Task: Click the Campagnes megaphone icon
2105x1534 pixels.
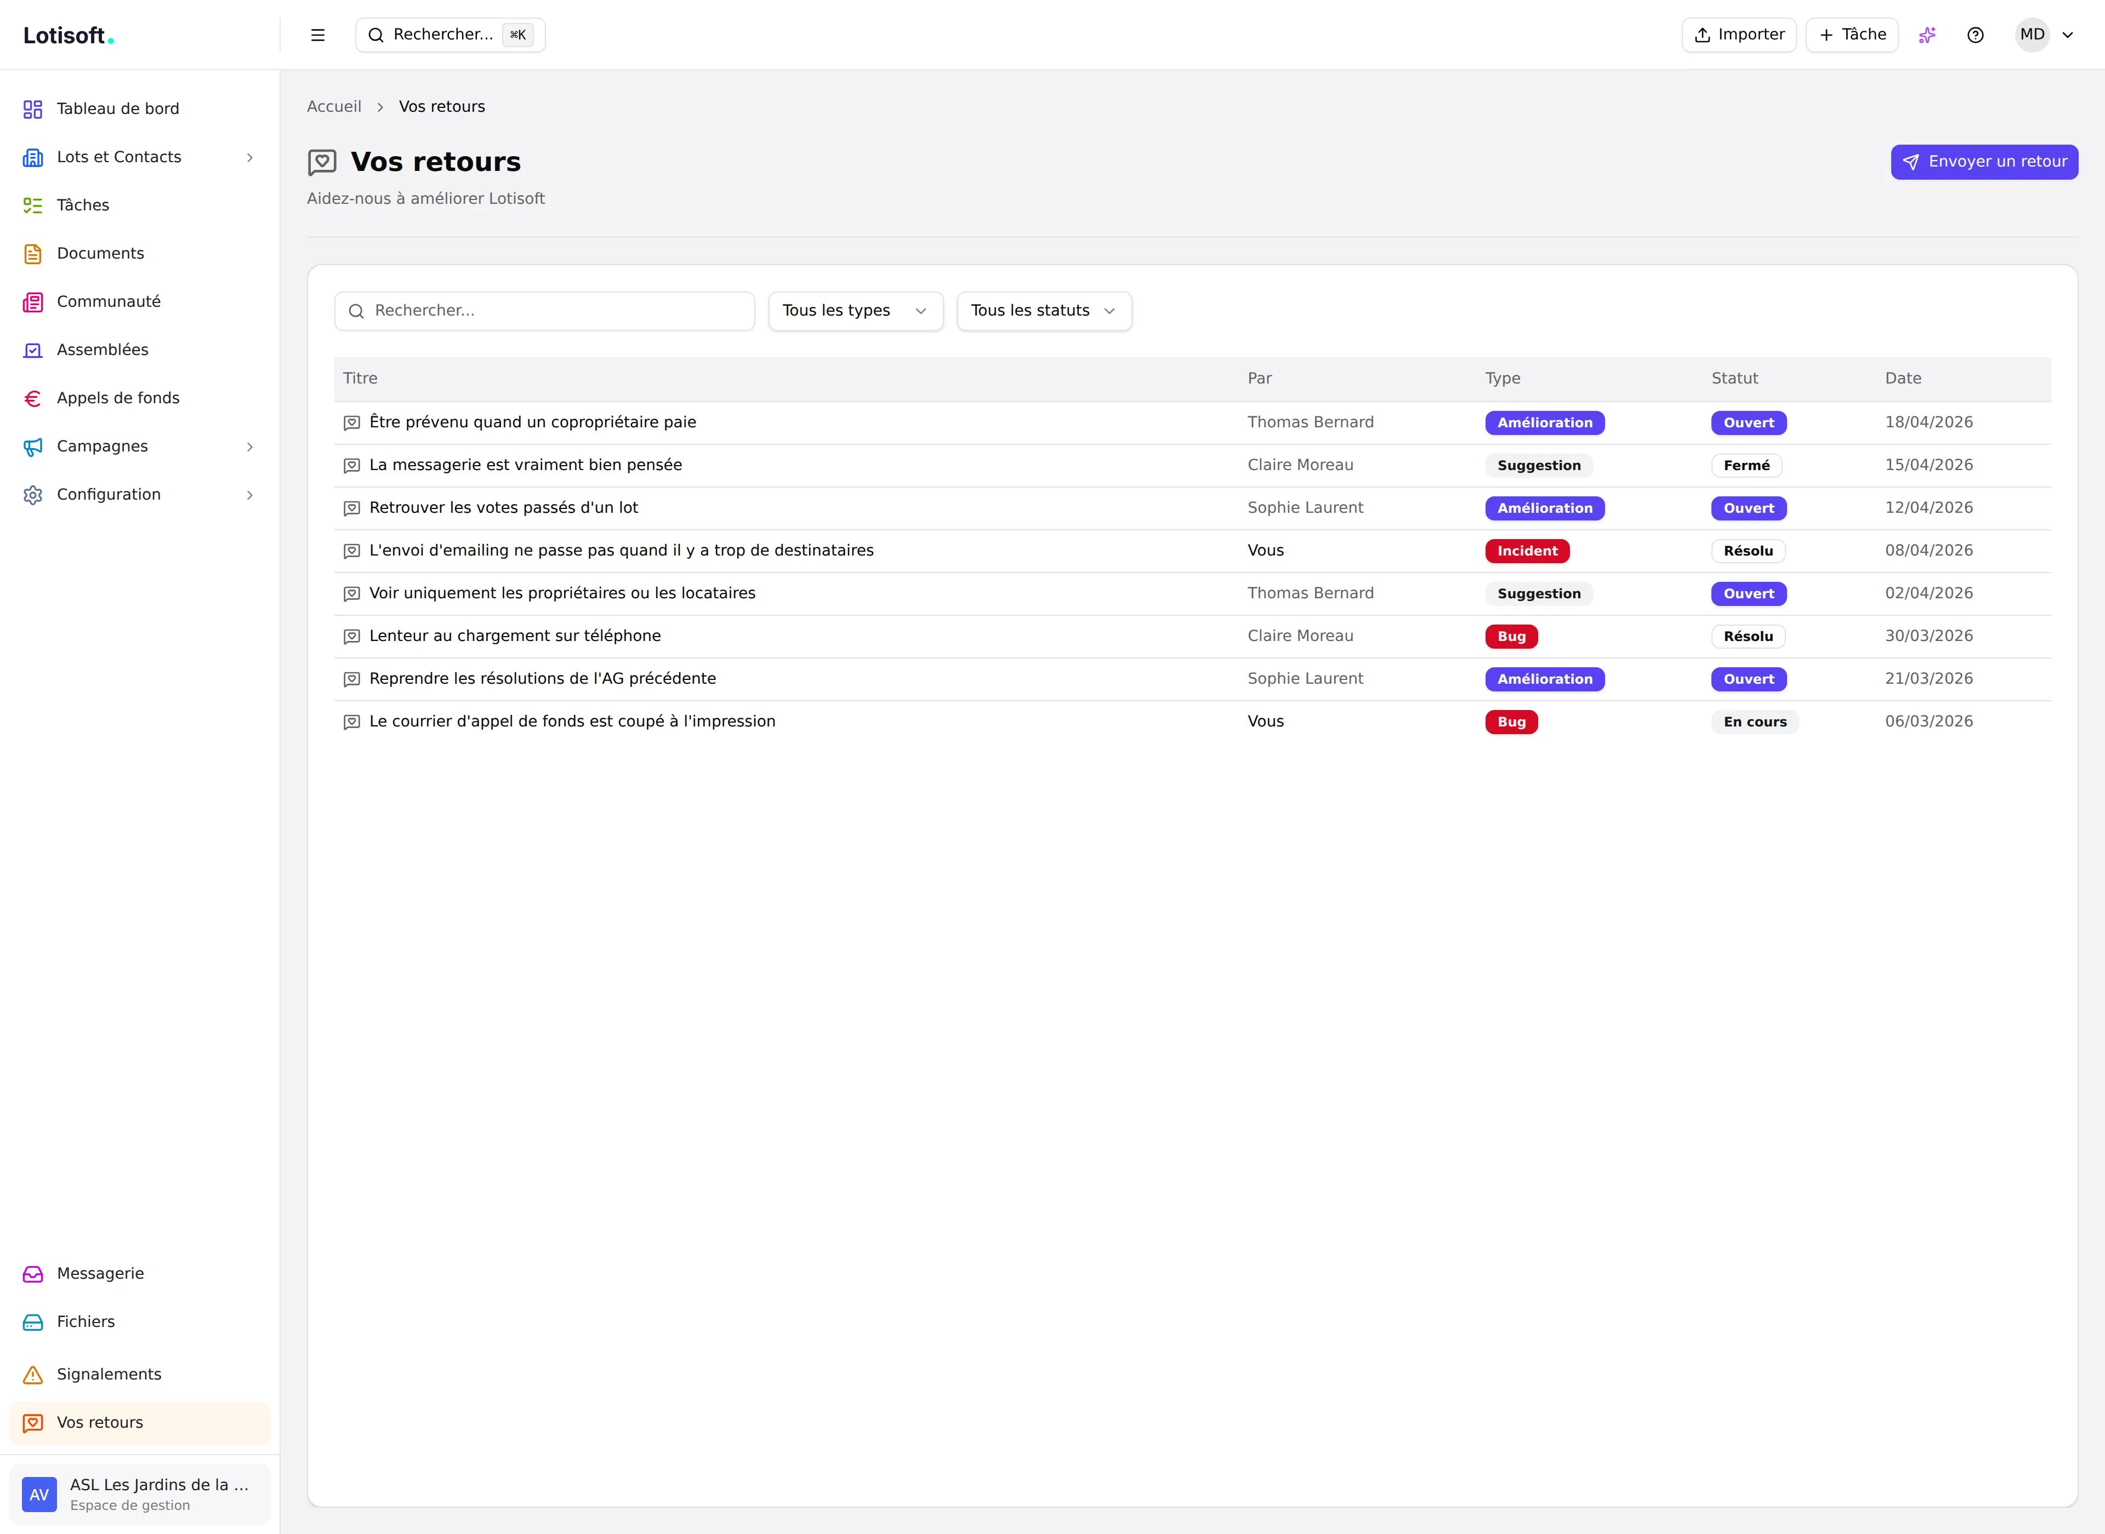Action: coord(32,447)
